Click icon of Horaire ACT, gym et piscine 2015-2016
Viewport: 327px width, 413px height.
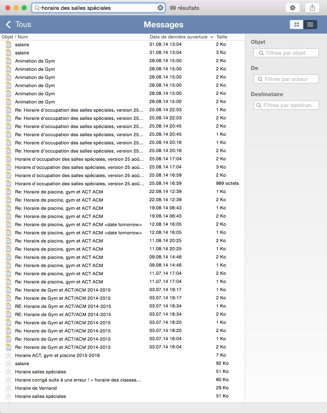click(9, 355)
